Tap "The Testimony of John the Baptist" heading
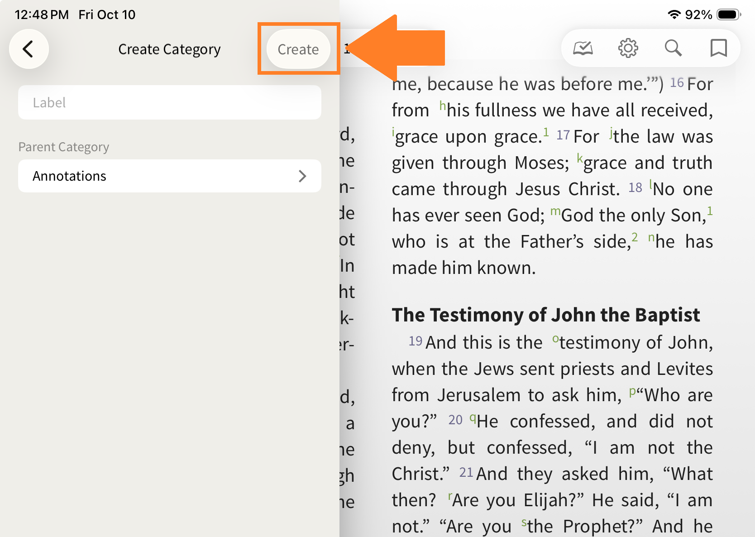The image size is (755, 537). pos(545,315)
